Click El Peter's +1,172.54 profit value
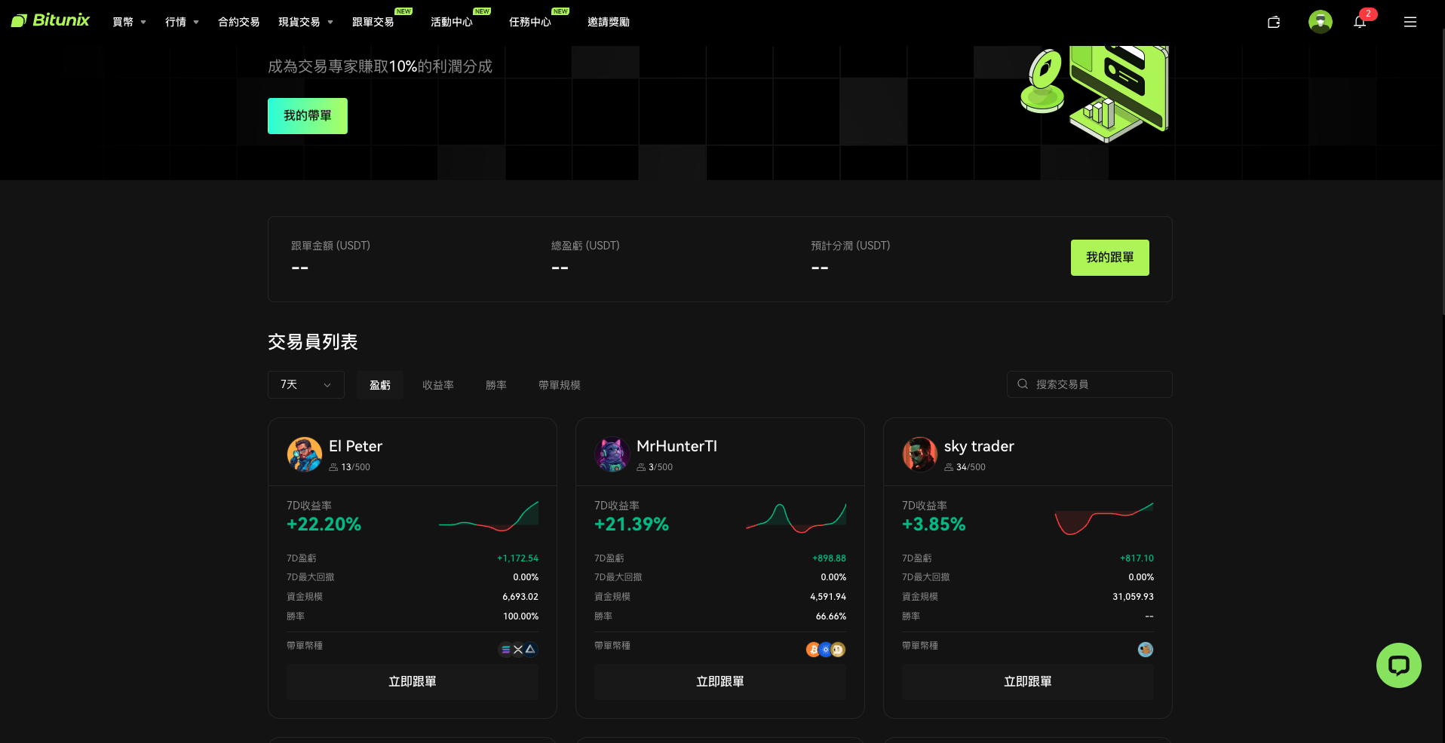Image resolution: width=1445 pixels, height=743 pixels. pos(517,558)
